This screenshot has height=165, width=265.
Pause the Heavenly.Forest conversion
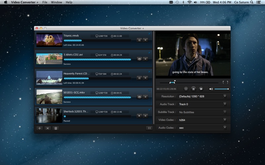coord(139,78)
